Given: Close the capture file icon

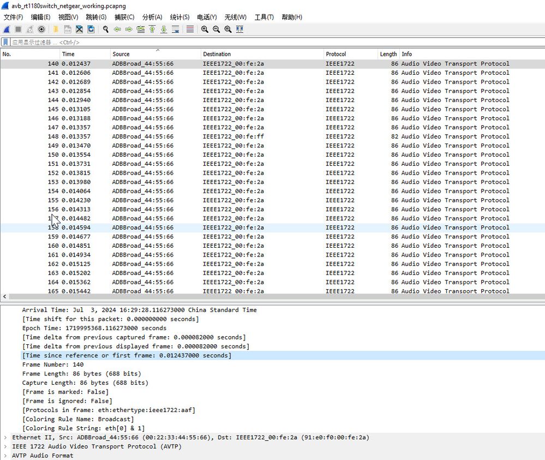Looking at the screenshot, I should pos(79,29).
